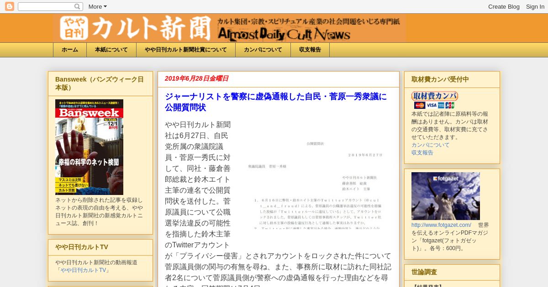
Task: Open the 本紙について menu tab
Action: pos(111,50)
